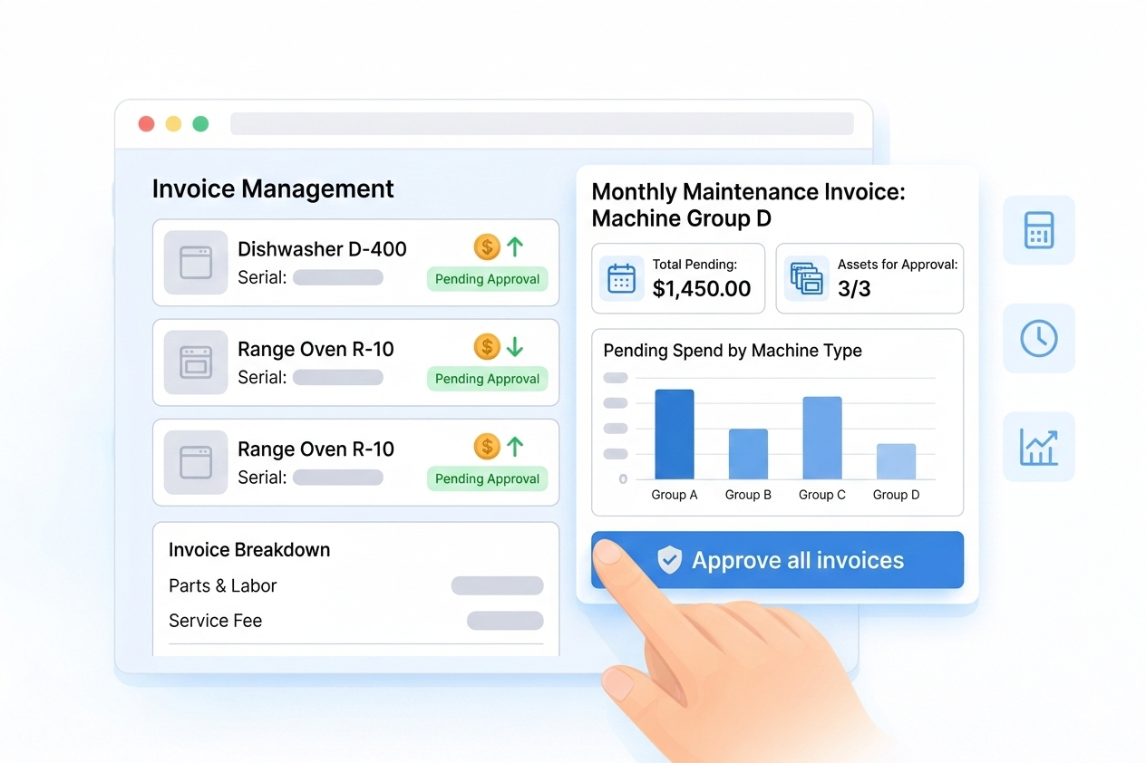Click the gray amount pill beside Parts & Labor
This screenshot has height=763, width=1146.
[x=498, y=586]
